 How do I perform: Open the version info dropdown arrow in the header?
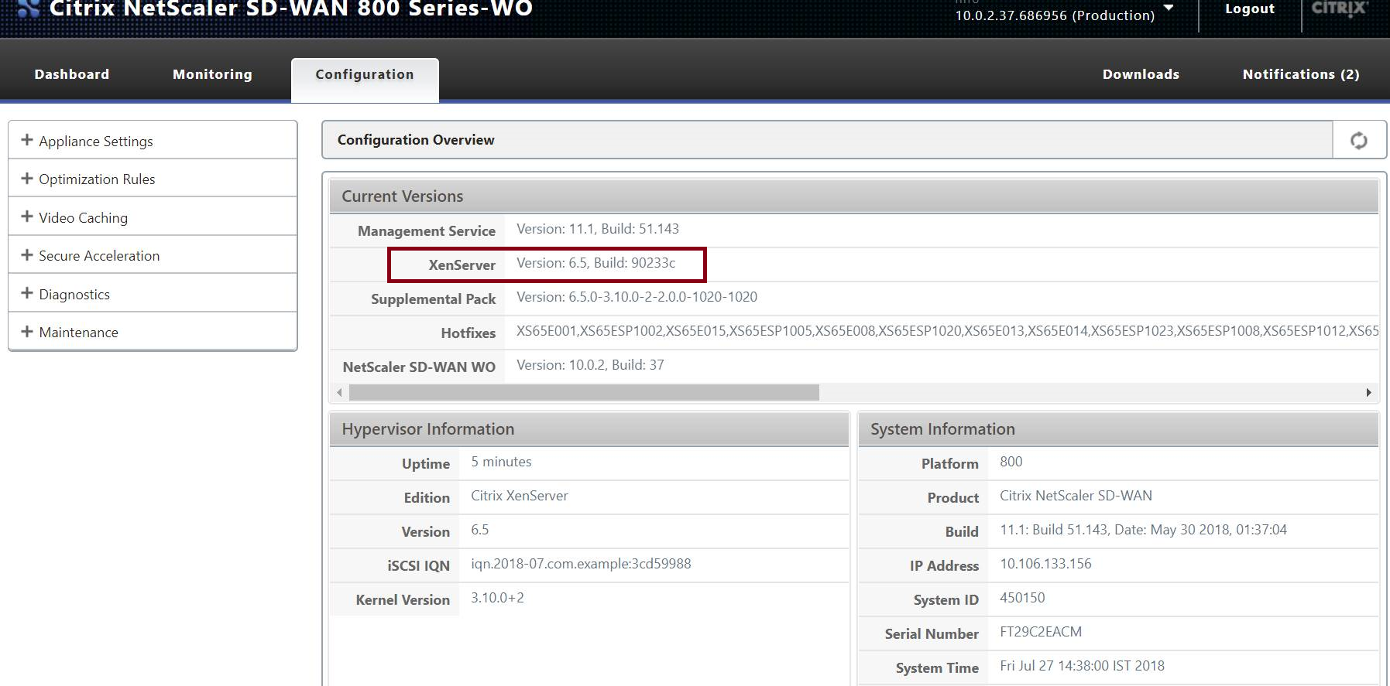[x=1169, y=9]
